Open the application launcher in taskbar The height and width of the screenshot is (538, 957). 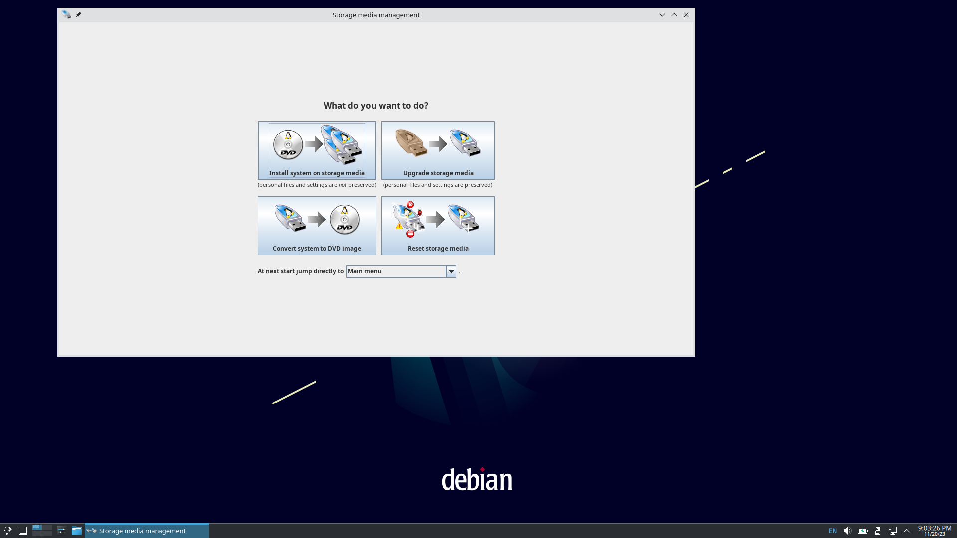pyautogui.click(x=8, y=531)
